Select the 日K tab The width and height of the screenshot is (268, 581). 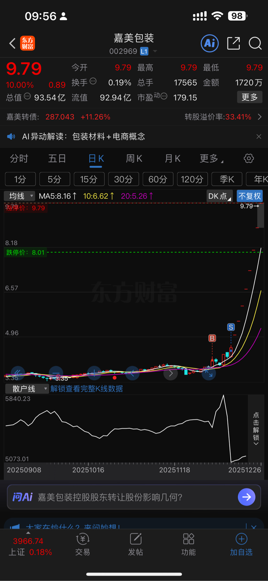click(96, 159)
